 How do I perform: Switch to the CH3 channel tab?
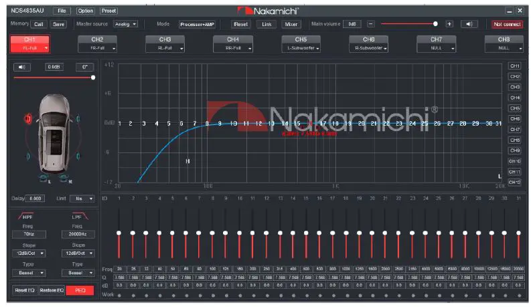tap(165, 39)
